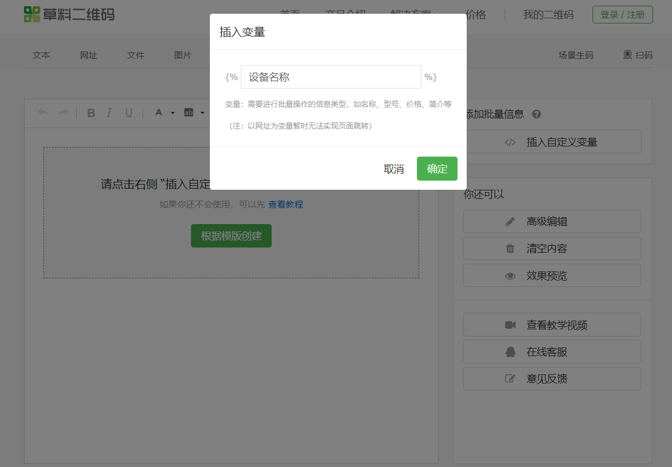This screenshot has width=672, height=467.
Task: Open the font color dropdown arrow
Action: coord(173,113)
